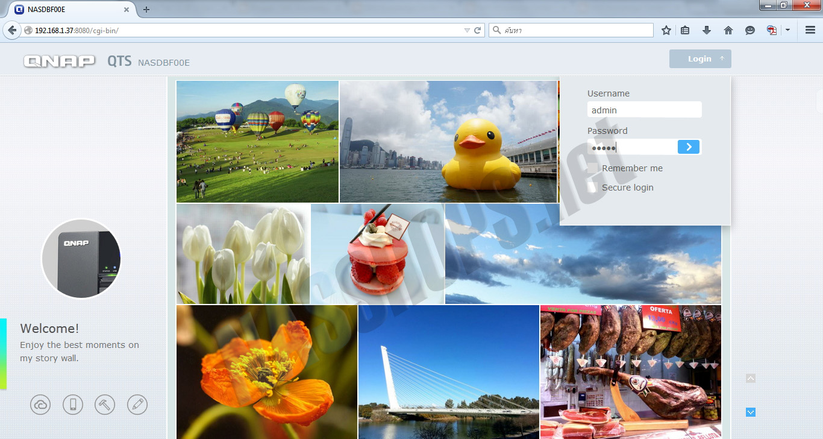Viewport: 823px width, 439px height.
Task: Open the orange poppy flower photo
Action: click(x=267, y=372)
